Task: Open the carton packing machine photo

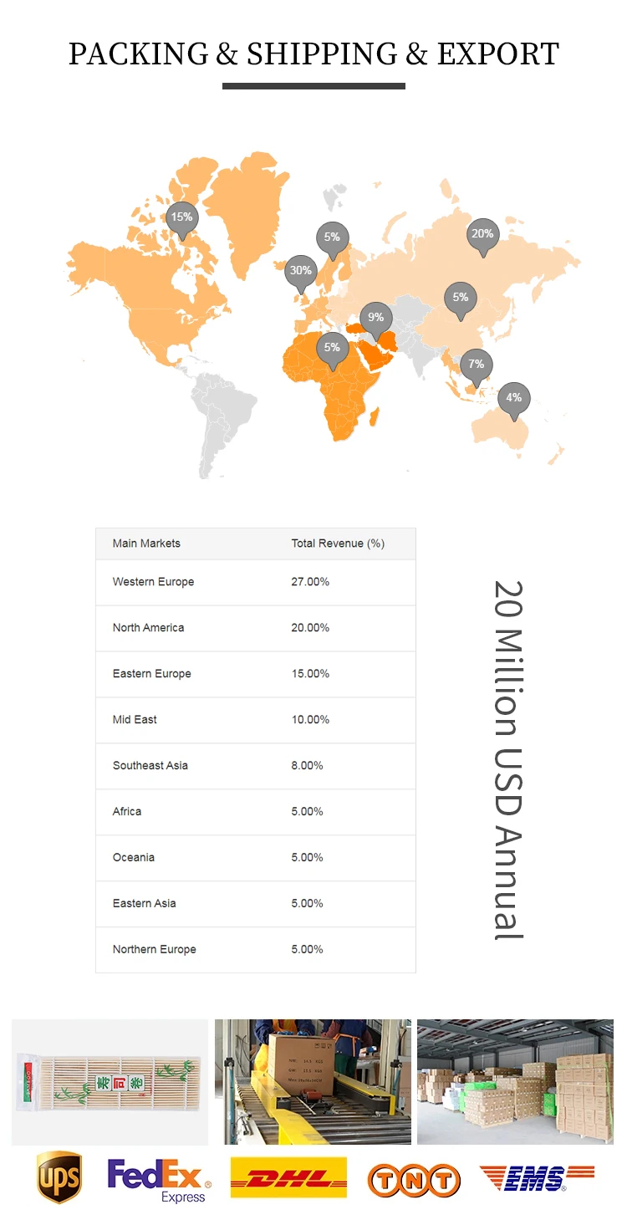Action: (313, 1081)
